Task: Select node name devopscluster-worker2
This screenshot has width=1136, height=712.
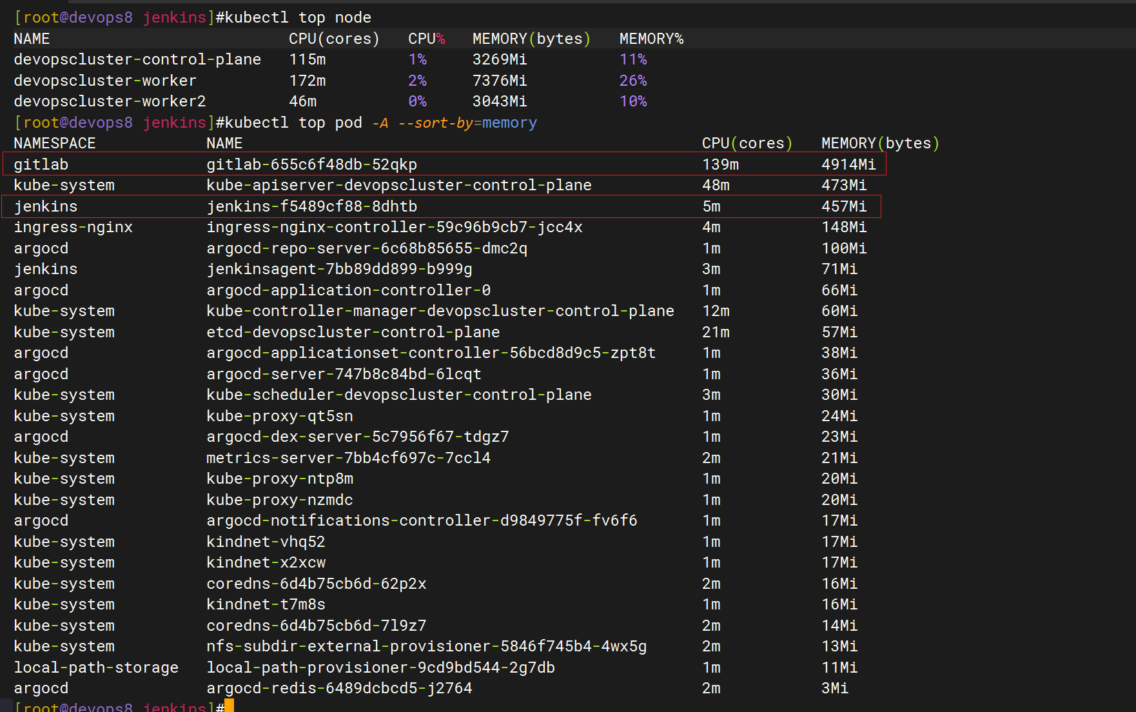Action: click(x=110, y=101)
